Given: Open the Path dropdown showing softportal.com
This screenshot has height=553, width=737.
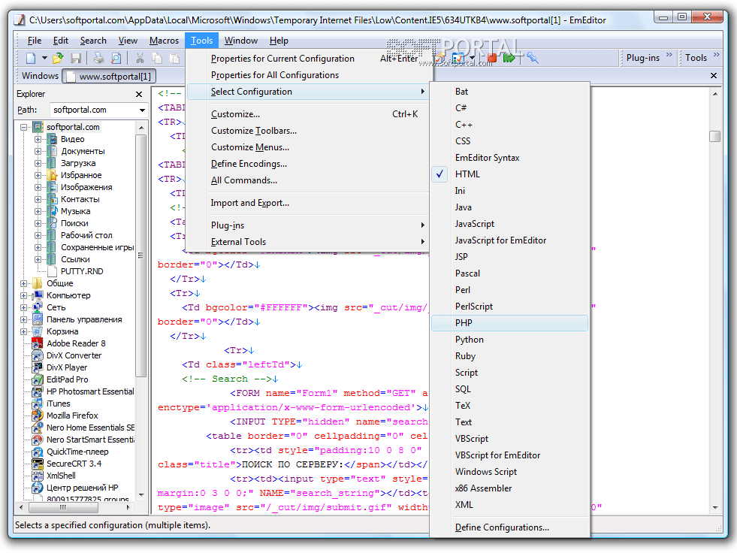Looking at the screenshot, I should coord(142,110).
